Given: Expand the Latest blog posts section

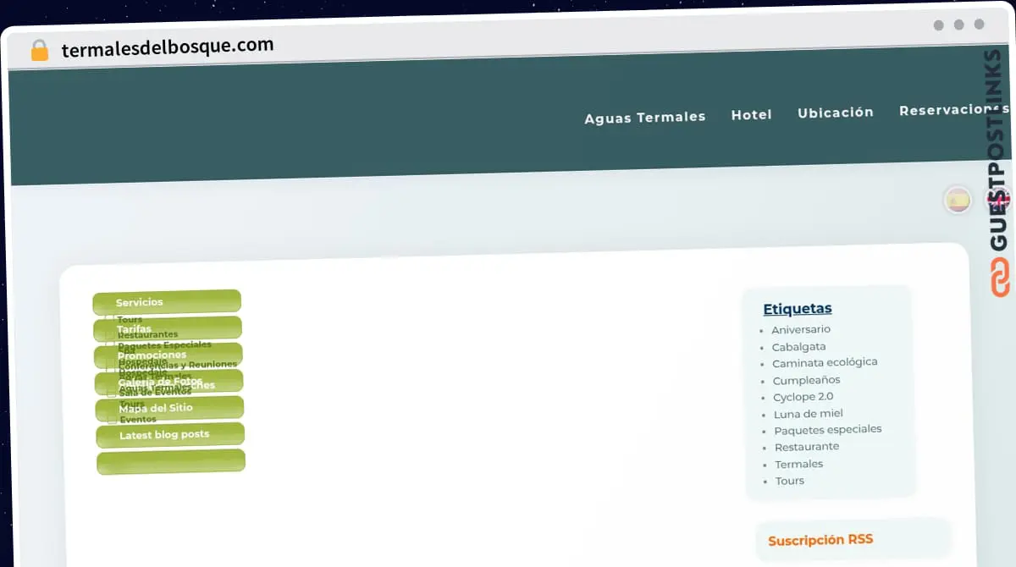Looking at the screenshot, I should [169, 435].
